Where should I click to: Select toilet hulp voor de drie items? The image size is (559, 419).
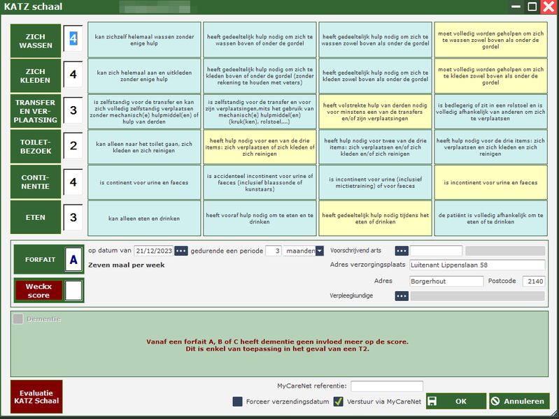point(490,147)
